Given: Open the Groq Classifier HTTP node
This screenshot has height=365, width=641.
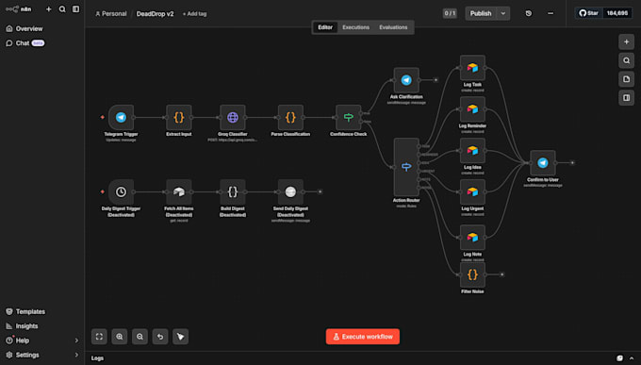Looking at the screenshot, I should pyautogui.click(x=233, y=118).
